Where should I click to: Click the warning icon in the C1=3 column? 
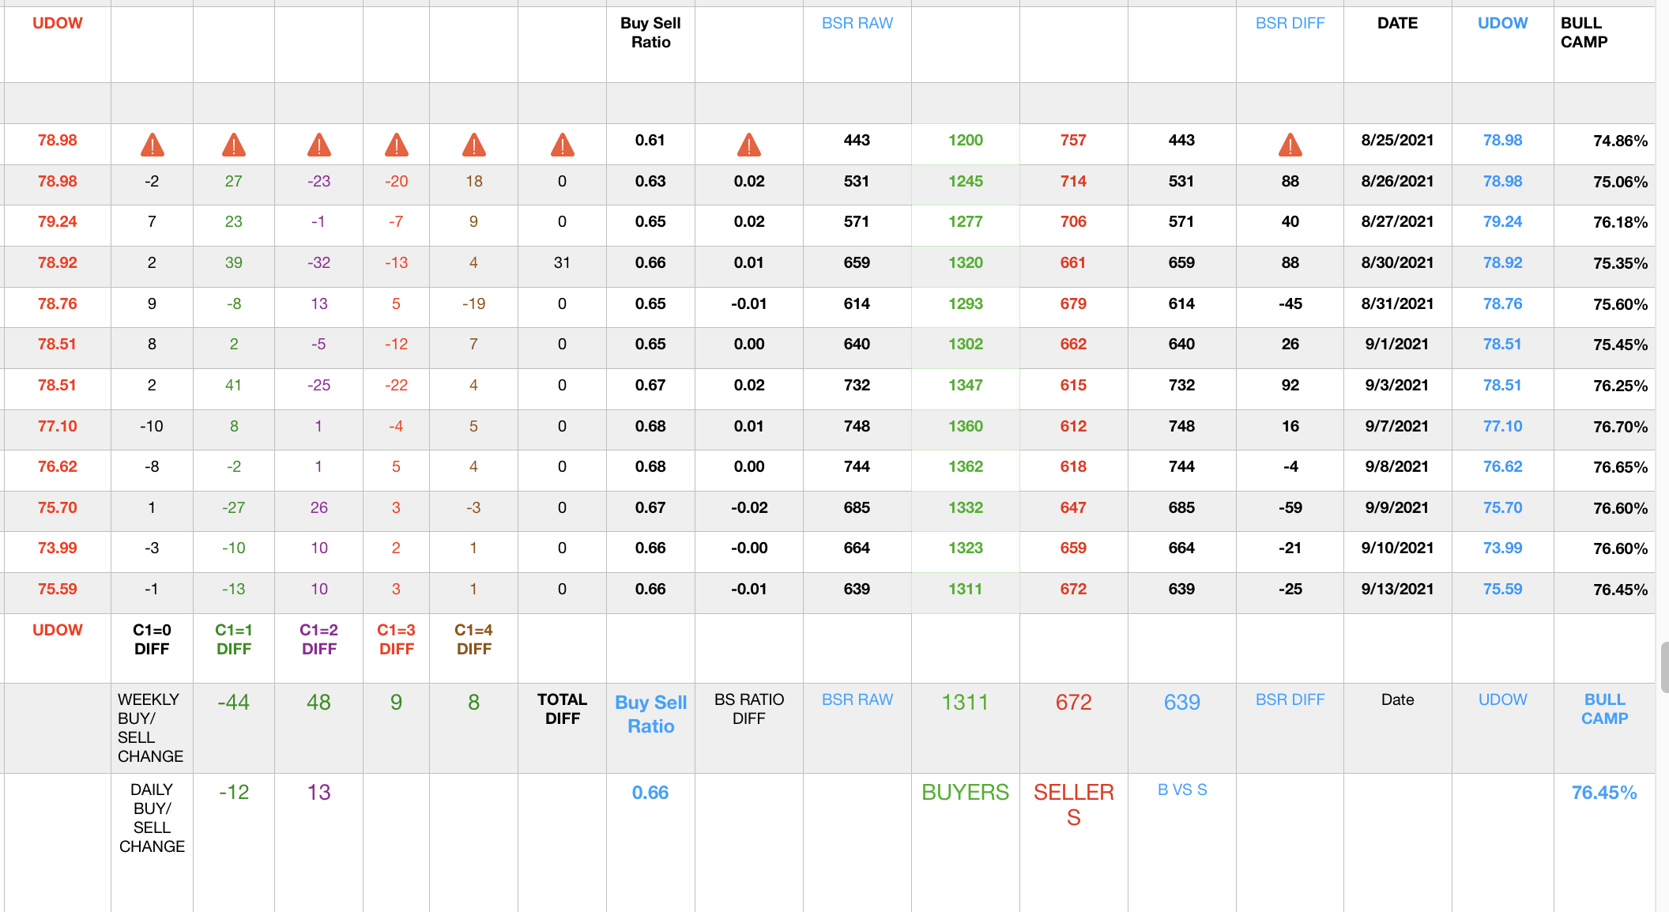396,145
